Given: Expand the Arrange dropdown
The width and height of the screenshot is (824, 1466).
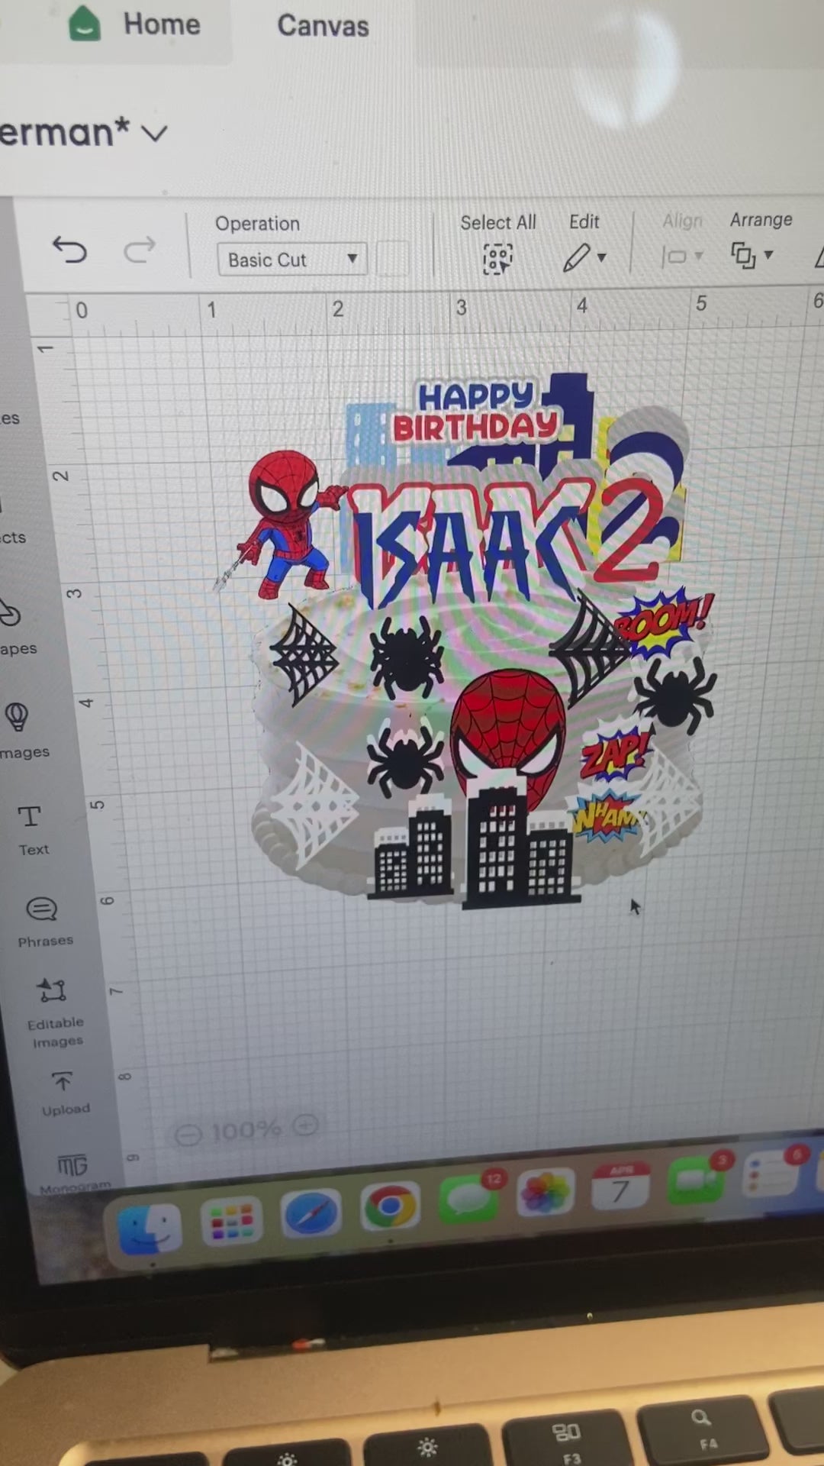Looking at the screenshot, I should (x=752, y=254).
